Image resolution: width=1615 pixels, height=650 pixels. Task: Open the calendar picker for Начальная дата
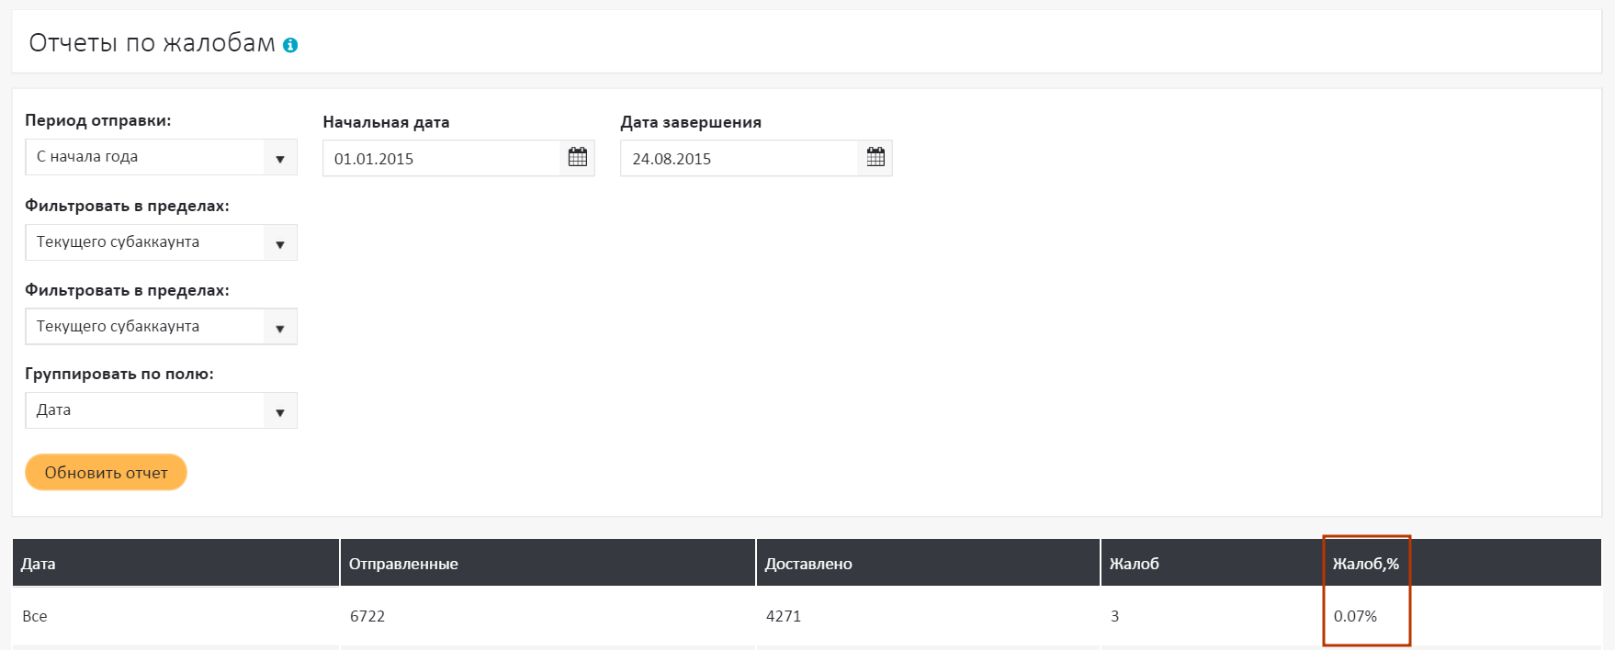pyautogui.click(x=577, y=158)
